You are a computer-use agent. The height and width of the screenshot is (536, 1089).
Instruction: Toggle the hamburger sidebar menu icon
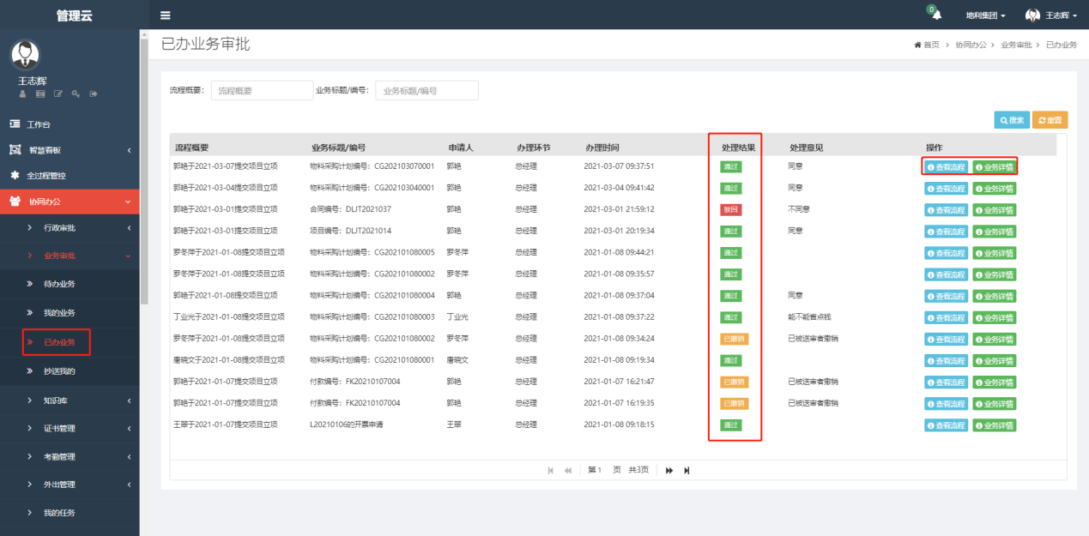(166, 15)
